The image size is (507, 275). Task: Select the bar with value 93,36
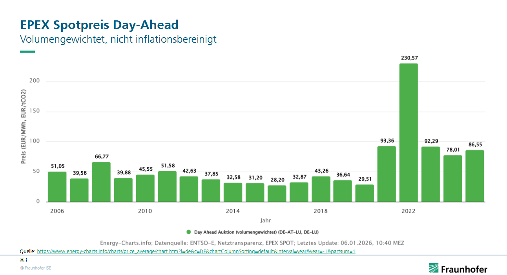(387, 174)
